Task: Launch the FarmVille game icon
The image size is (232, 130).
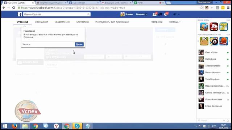Action: coord(204,27)
